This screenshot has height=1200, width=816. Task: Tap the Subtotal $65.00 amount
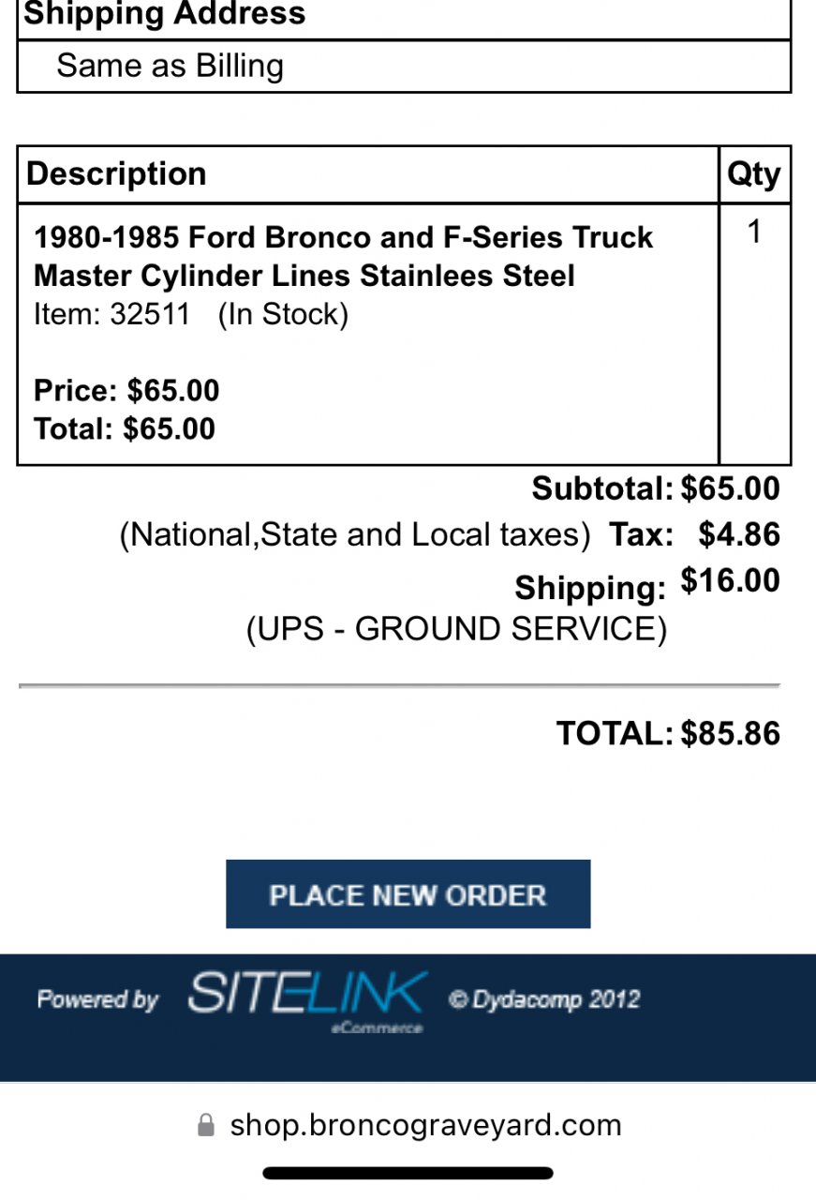coord(730,488)
